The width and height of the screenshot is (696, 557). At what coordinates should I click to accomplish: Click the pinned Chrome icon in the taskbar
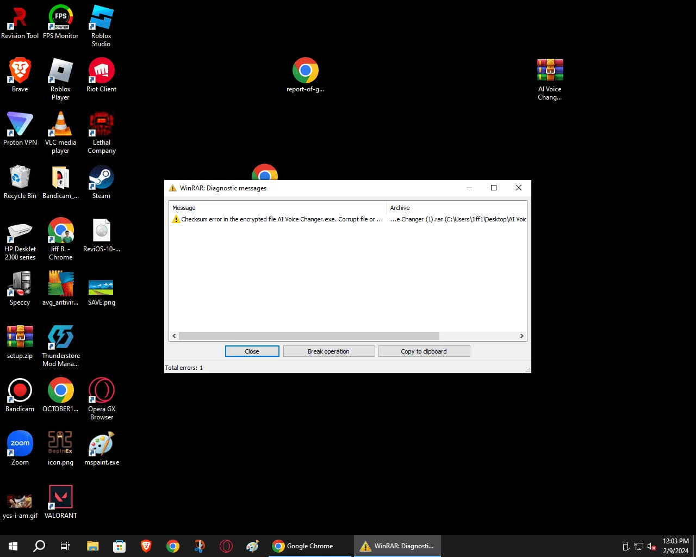click(173, 546)
